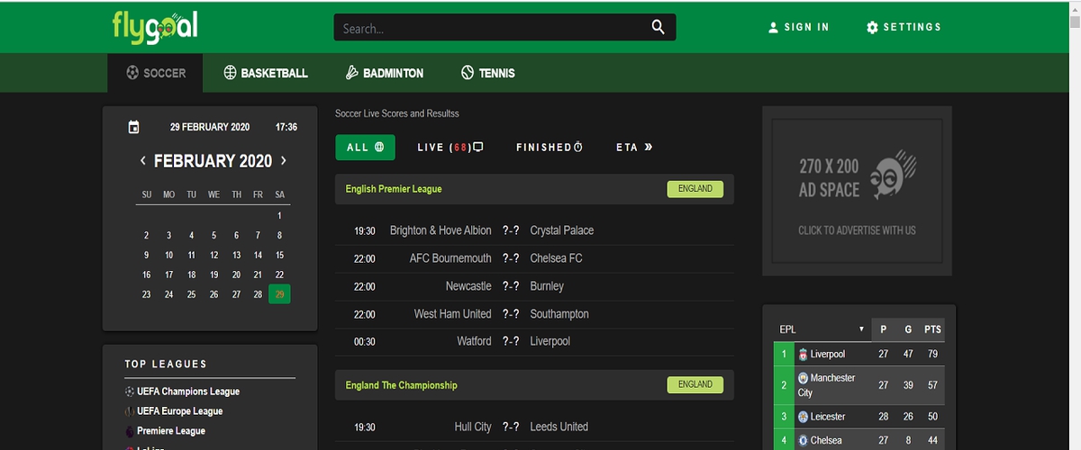Image resolution: width=1081 pixels, height=450 pixels.
Task: Open UEFA Europe League link
Action: pyautogui.click(x=180, y=411)
